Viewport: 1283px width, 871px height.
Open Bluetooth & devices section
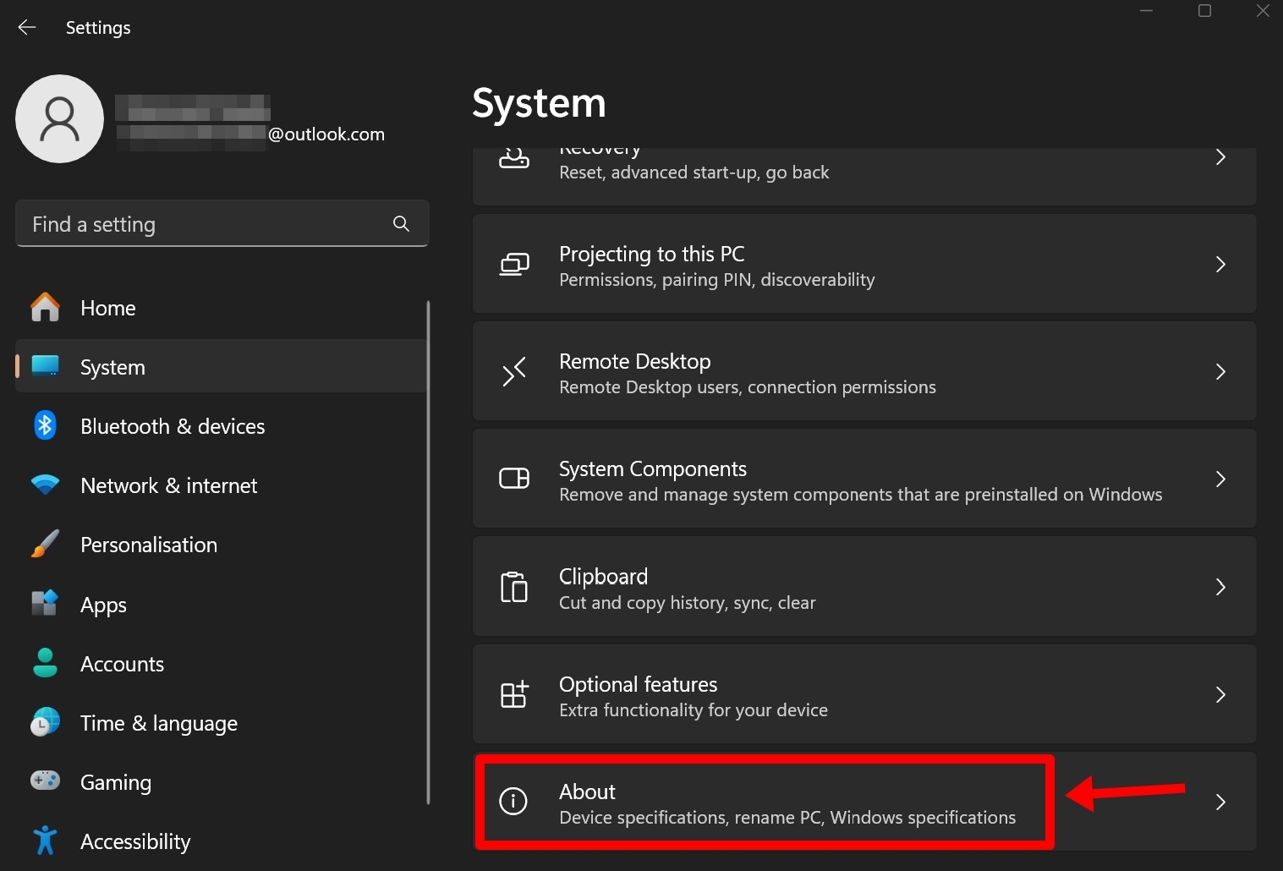pos(221,426)
